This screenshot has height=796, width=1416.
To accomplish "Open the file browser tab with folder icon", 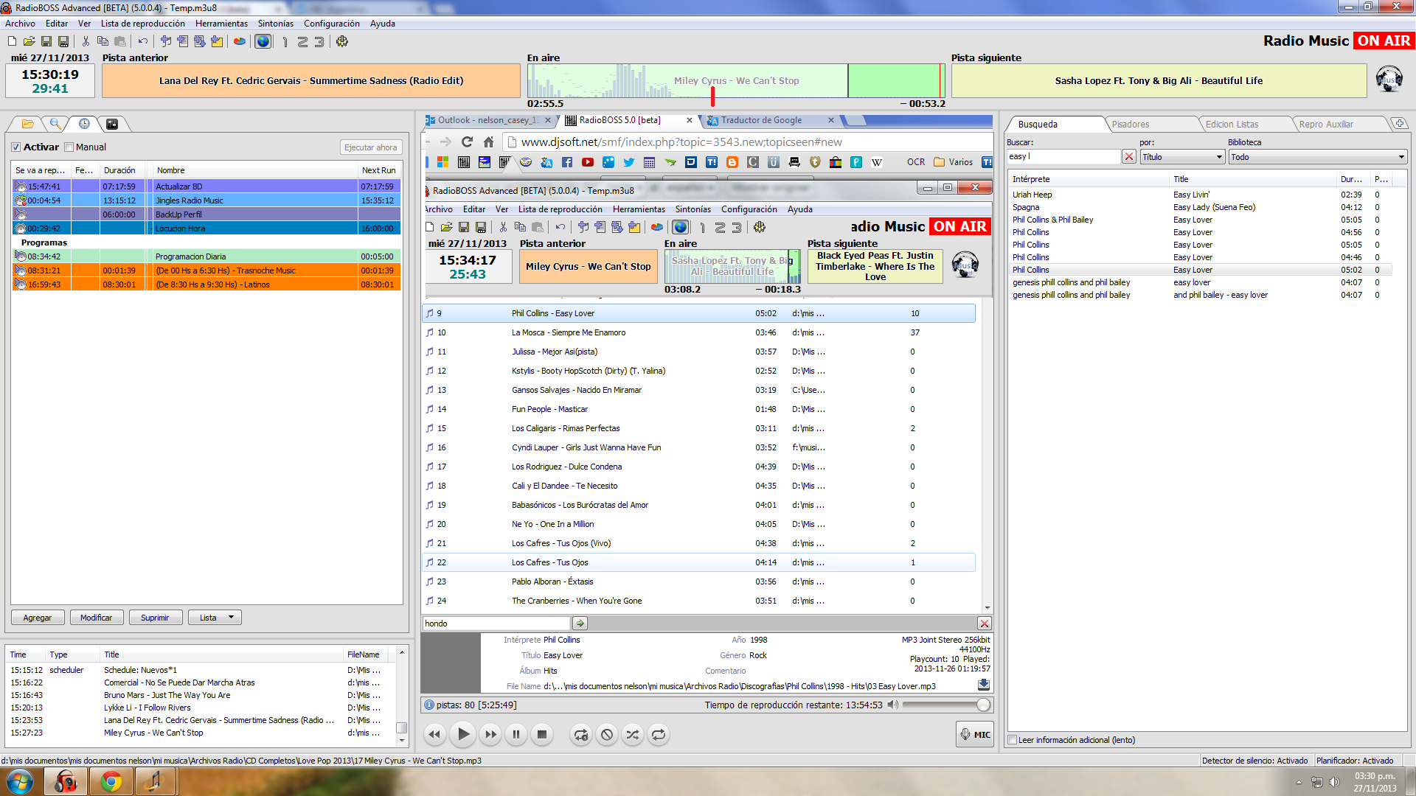I will (x=27, y=124).
